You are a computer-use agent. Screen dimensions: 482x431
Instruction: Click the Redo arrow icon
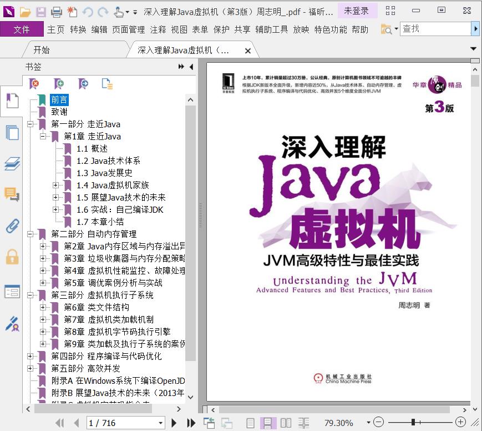pos(103,12)
